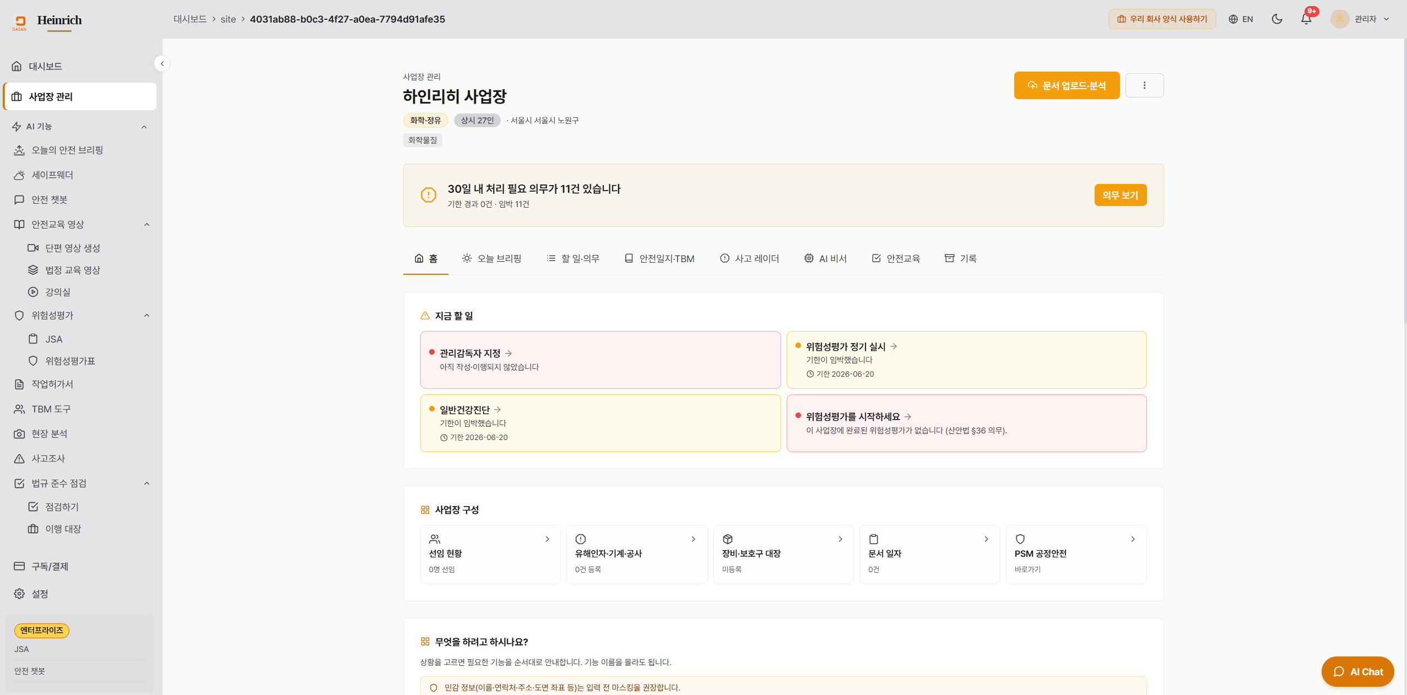Open 문서 일자 card
Screen dimensions: 1407x695
click(929, 554)
